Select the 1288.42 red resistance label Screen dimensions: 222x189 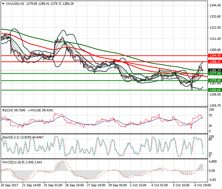point(215,61)
